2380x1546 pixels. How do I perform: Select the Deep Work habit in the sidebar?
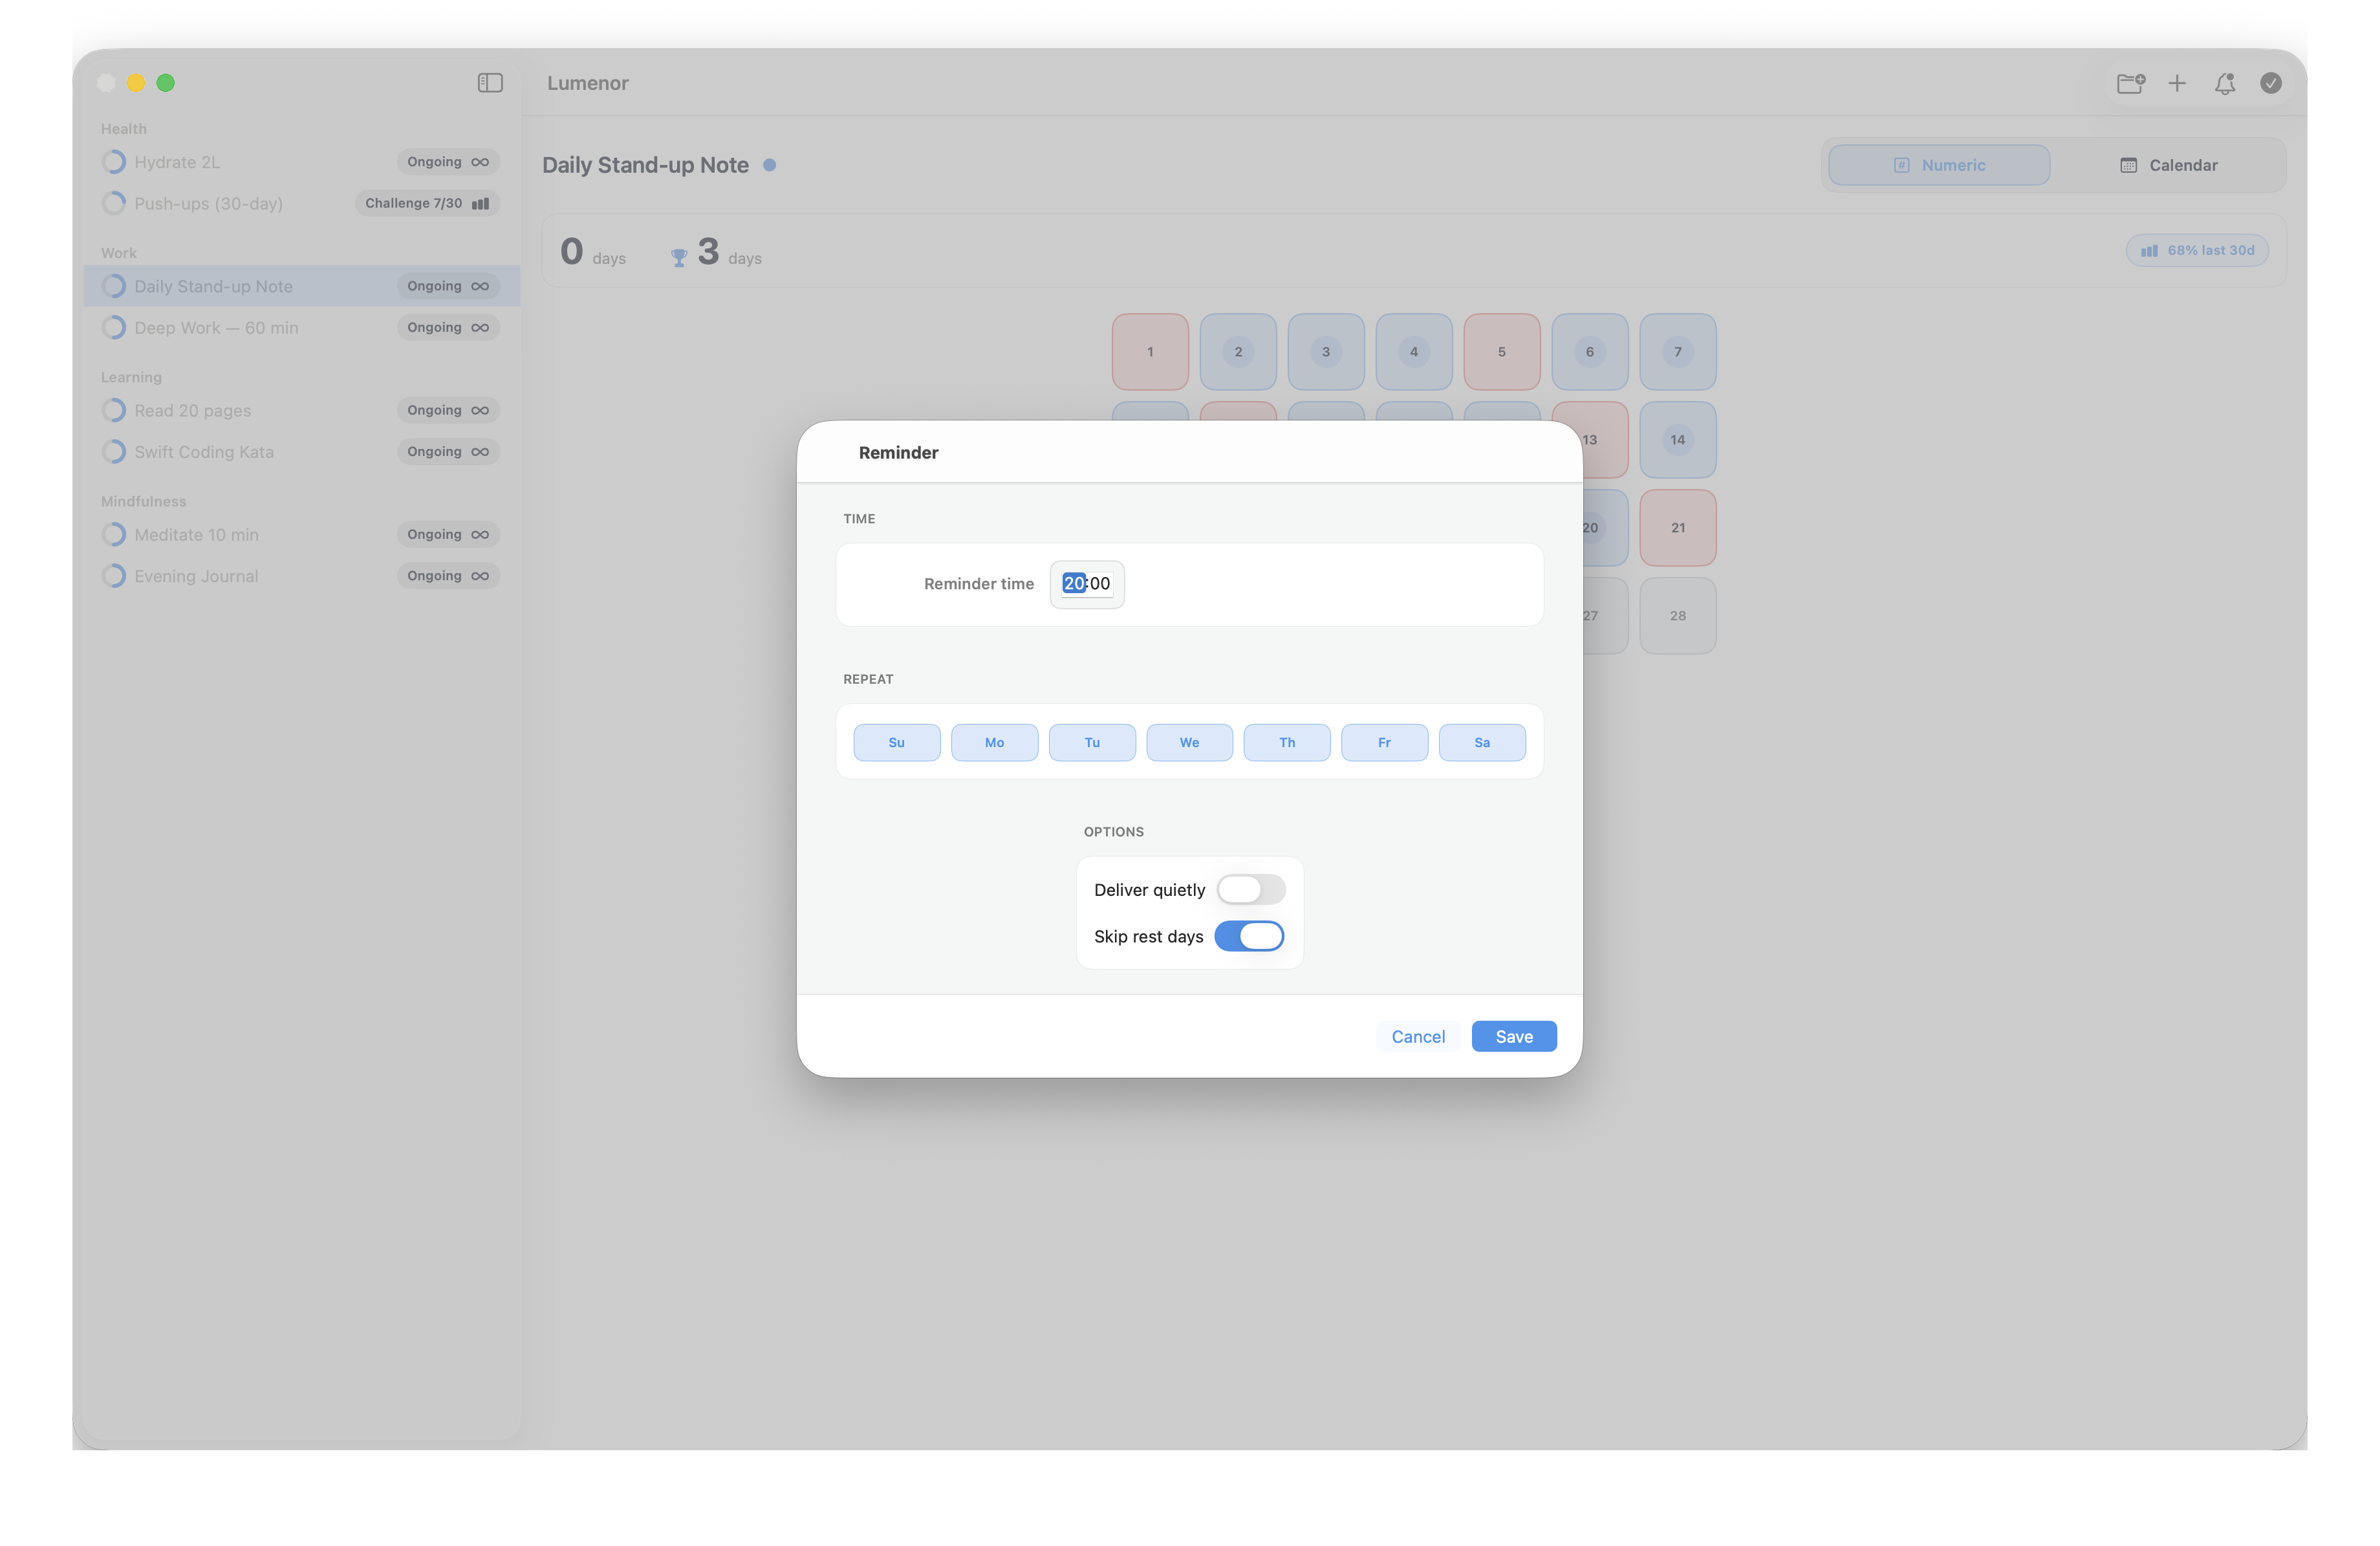point(216,327)
